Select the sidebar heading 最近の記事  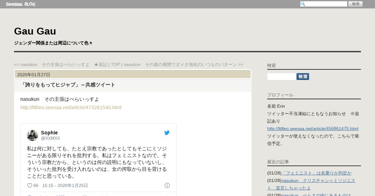(x=278, y=162)
